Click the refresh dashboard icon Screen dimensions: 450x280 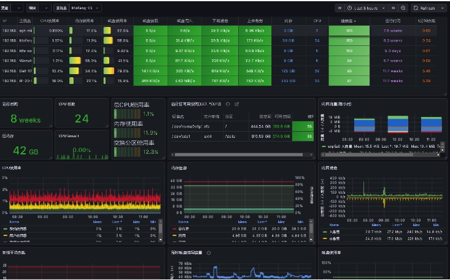point(416,8)
